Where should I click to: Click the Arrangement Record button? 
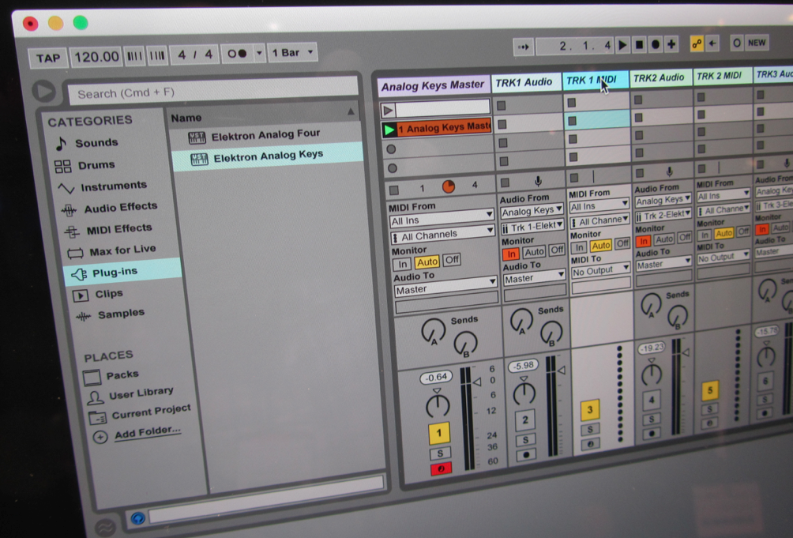655,45
